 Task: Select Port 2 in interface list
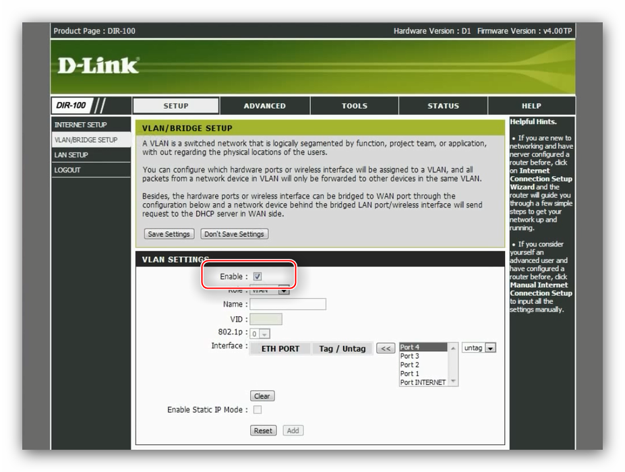click(x=423, y=365)
